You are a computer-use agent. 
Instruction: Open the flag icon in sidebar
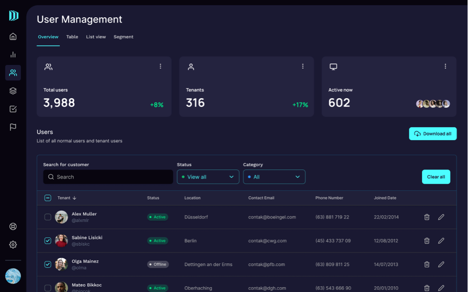[13, 127]
